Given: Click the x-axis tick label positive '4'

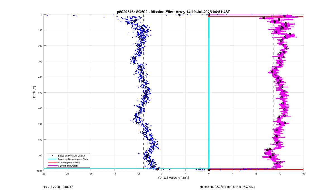Looking at the screenshot, I should pyautogui.click(x=233, y=173).
